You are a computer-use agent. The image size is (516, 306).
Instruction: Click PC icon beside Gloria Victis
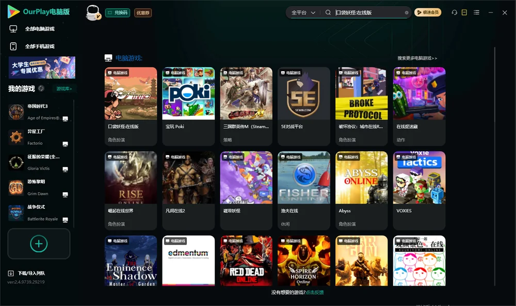point(65,170)
